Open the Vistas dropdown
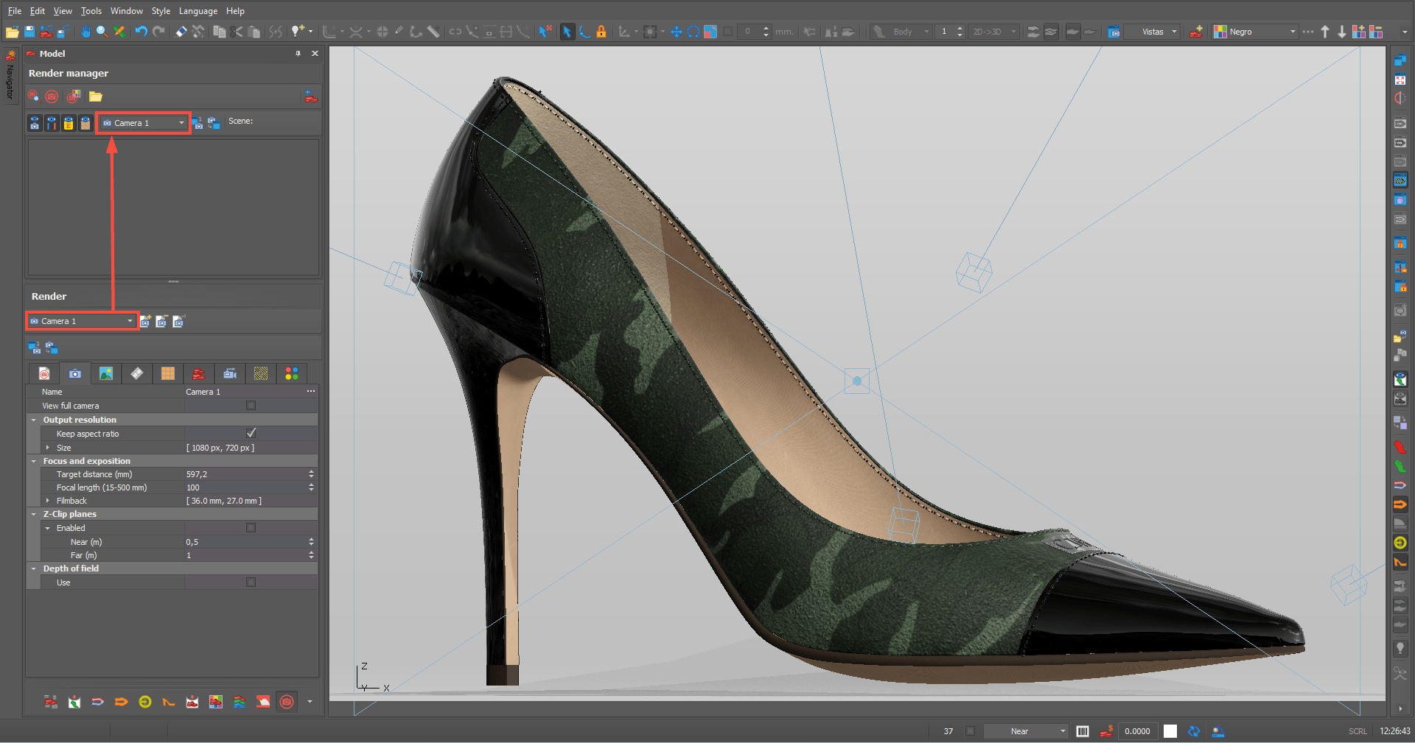Viewport: 1415px width, 743px height. tap(1159, 32)
